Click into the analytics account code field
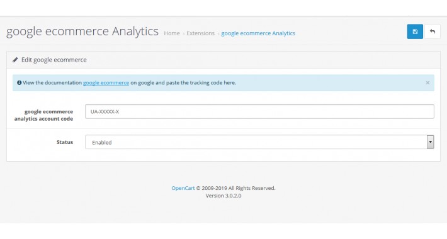The image size is (447, 239). 259,112
